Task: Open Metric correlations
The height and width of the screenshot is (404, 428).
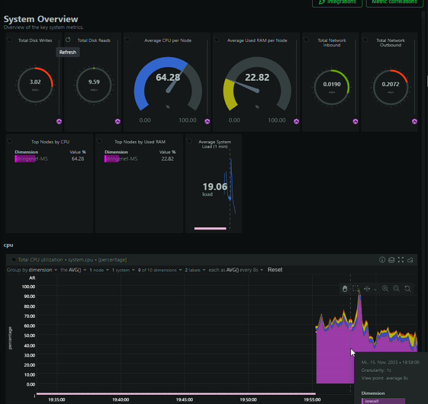Action: click(395, 2)
